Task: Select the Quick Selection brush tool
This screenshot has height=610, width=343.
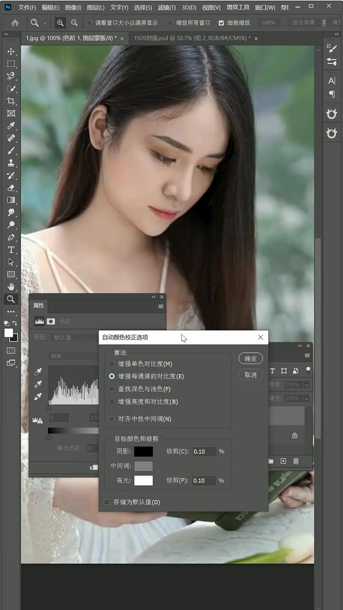Action: tap(11, 89)
